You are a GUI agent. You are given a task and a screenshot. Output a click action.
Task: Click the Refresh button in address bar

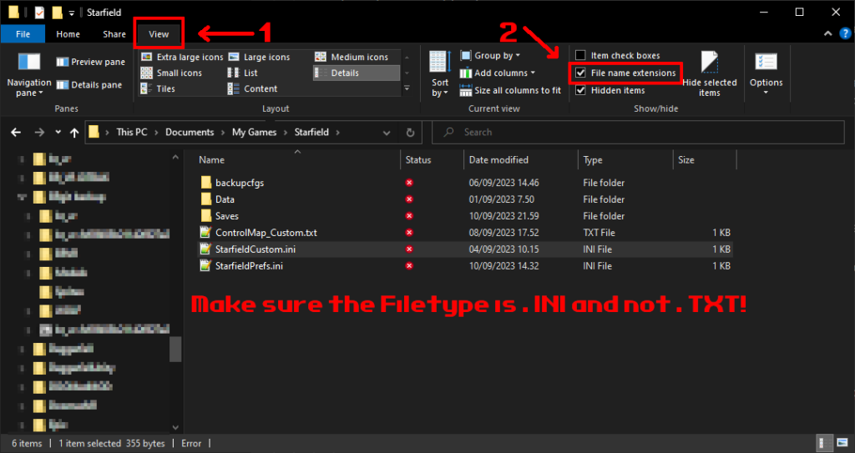[x=410, y=132]
